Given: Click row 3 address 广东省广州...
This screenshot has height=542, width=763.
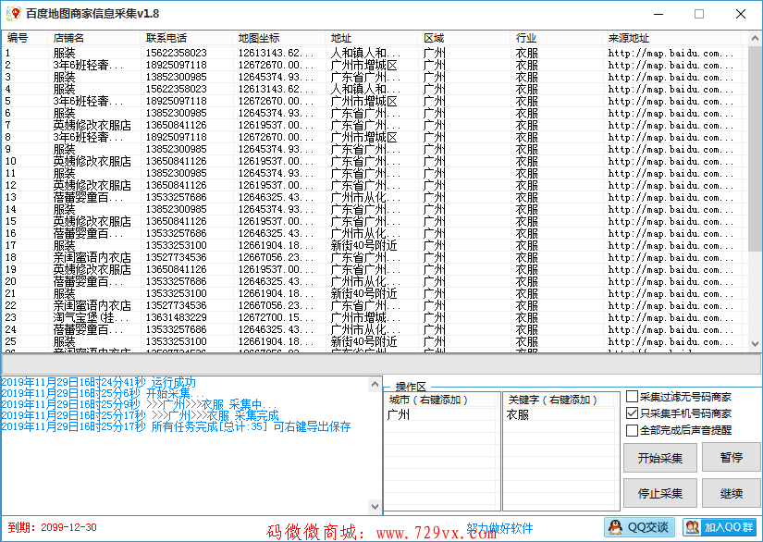Looking at the screenshot, I should click(x=365, y=77).
